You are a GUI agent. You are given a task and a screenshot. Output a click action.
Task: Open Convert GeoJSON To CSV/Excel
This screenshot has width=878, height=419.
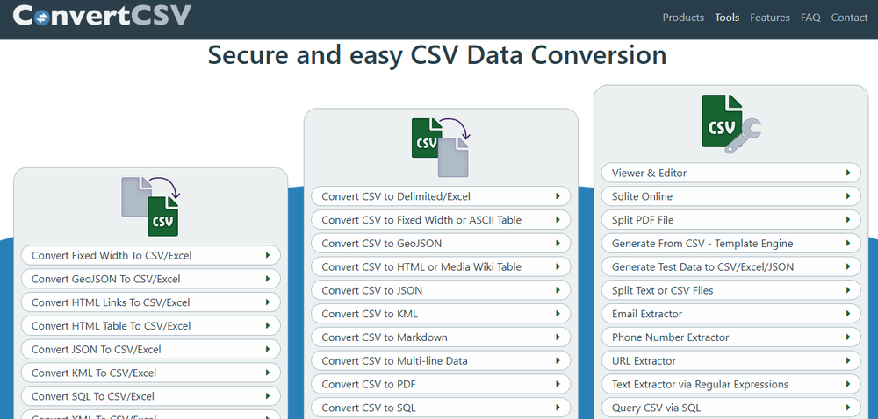[151, 279]
